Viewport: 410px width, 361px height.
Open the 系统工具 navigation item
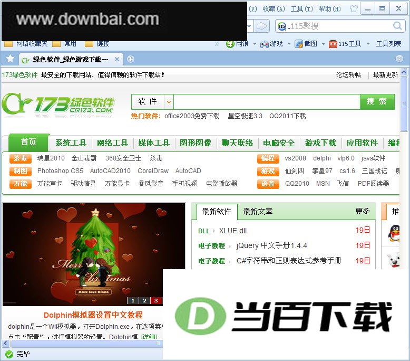tap(71, 143)
